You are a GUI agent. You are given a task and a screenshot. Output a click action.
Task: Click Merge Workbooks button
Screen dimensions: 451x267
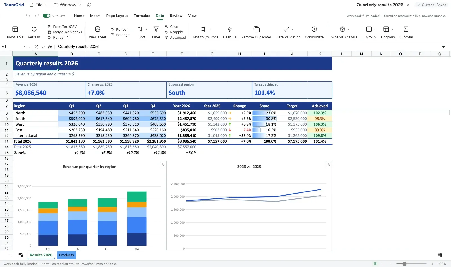tap(65, 32)
